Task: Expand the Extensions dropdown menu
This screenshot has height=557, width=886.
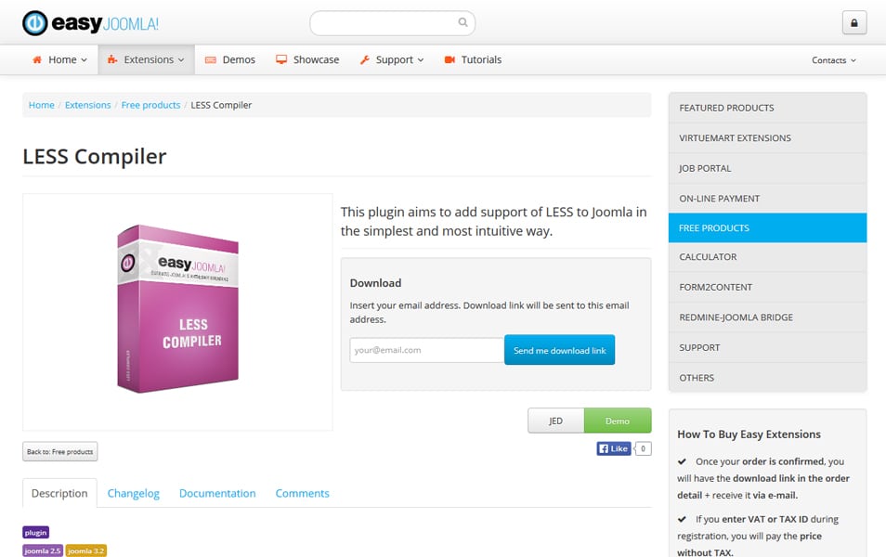Action: click(147, 59)
